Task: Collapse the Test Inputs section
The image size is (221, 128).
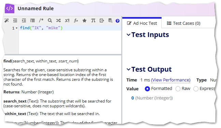Action: click(128, 35)
